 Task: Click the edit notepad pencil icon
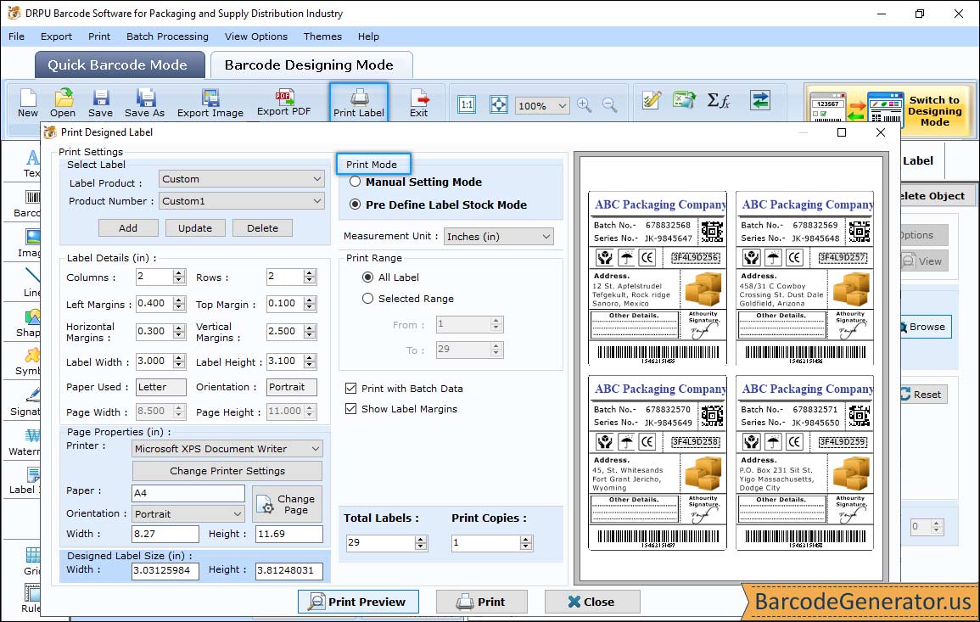(x=652, y=100)
